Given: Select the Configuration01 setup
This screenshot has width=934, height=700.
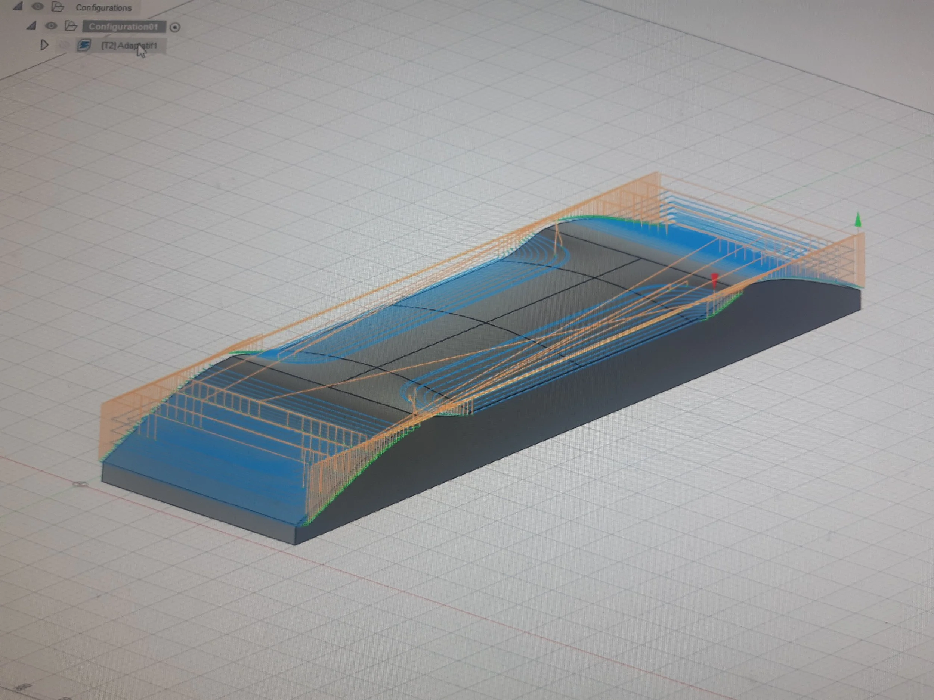Looking at the screenshot, I should click(x=124, y=27).
